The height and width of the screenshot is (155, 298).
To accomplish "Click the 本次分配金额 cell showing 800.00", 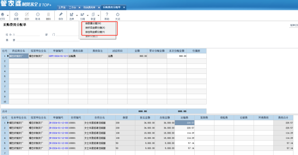I will (177, 56).
